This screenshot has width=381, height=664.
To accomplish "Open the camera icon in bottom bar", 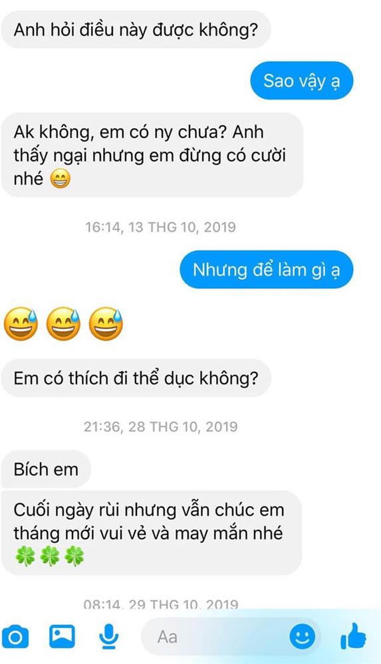I will [15, 637].
